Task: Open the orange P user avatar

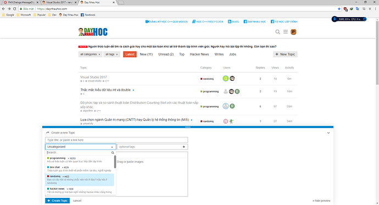Action: coord(293,32)
